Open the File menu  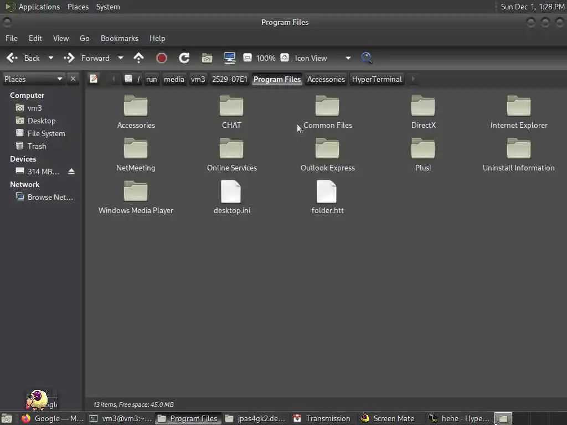coord(12,38)
